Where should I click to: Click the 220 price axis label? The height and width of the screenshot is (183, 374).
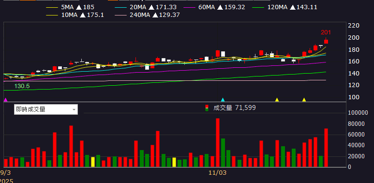(x=354, y=26)
